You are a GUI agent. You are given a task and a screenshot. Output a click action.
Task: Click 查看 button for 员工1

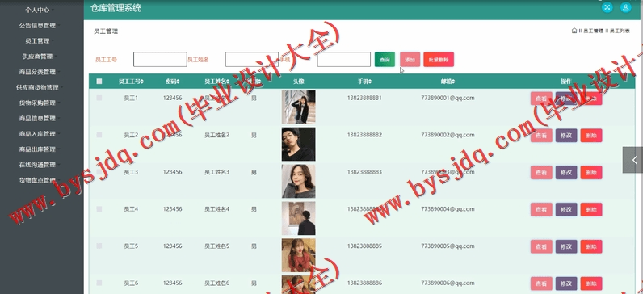[541, 99]
